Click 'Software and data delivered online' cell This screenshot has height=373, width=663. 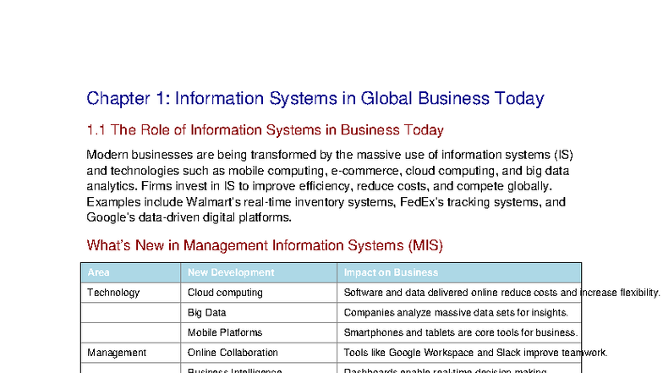point(459,293)
